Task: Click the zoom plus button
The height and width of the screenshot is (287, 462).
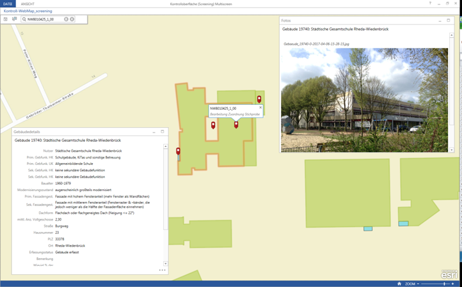Action: point(453,284)
